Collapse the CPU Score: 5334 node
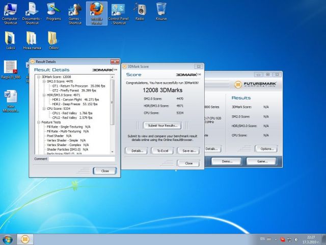 [x=44, y=109]
